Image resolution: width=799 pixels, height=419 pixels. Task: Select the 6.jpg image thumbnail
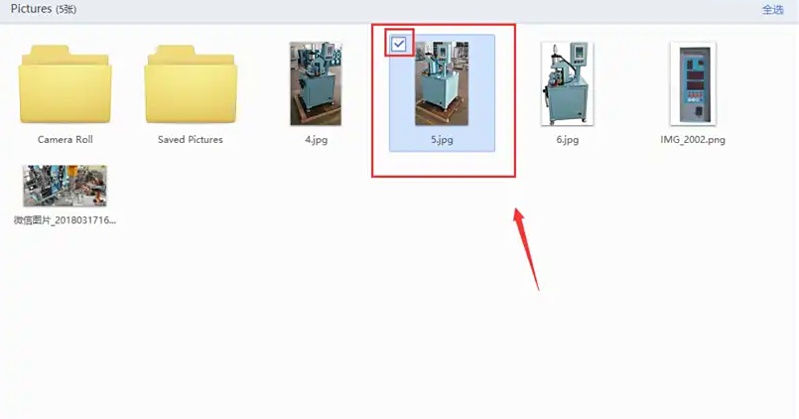tap(567, 83)
